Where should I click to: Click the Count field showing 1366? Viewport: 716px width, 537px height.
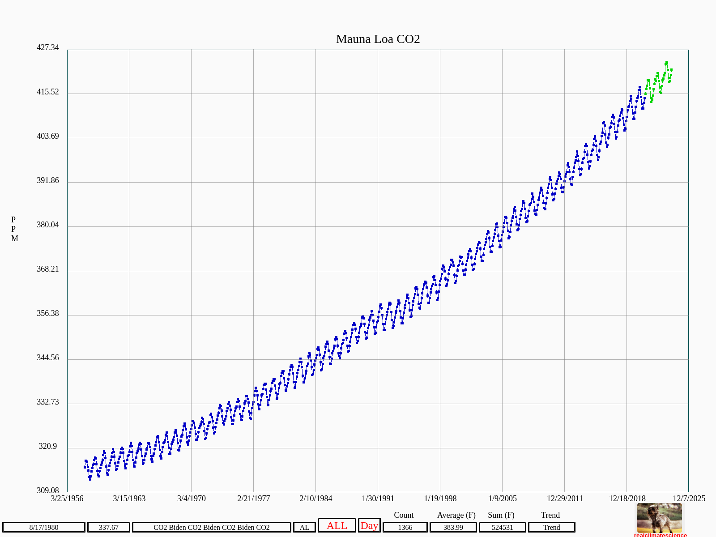click(x=405, y=527)
